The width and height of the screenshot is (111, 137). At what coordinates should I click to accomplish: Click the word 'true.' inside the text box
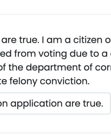[x=93, y=103]
